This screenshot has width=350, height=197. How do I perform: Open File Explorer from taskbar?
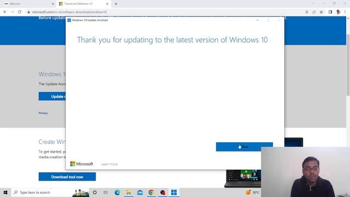pos(129,192)
